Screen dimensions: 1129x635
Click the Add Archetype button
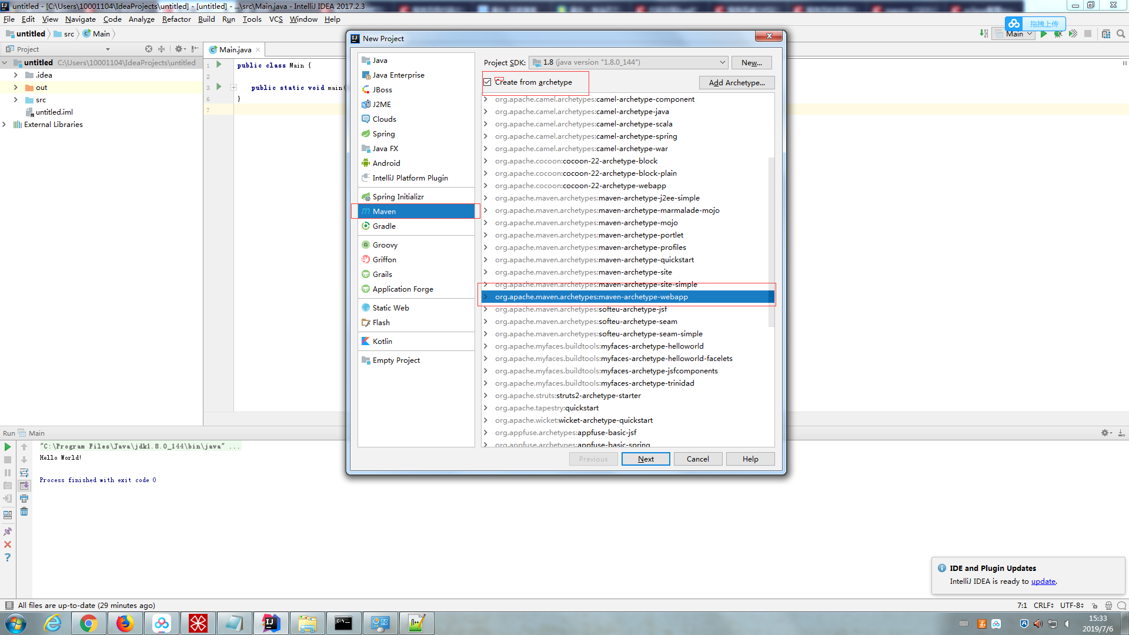click(736, 83)
